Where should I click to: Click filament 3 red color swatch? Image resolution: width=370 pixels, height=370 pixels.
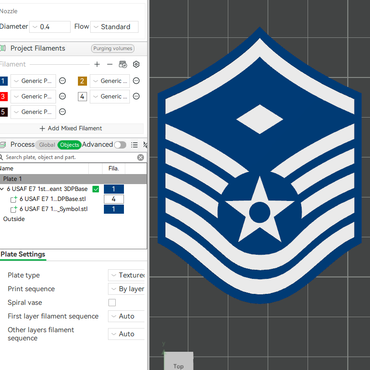point(3,96)
